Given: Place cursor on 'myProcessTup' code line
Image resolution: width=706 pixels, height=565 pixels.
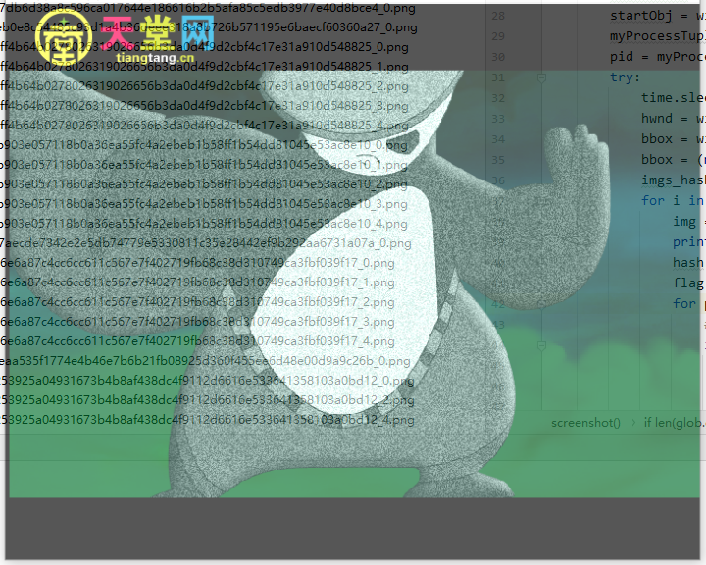Looking at the screenshot, I should 657,36.
